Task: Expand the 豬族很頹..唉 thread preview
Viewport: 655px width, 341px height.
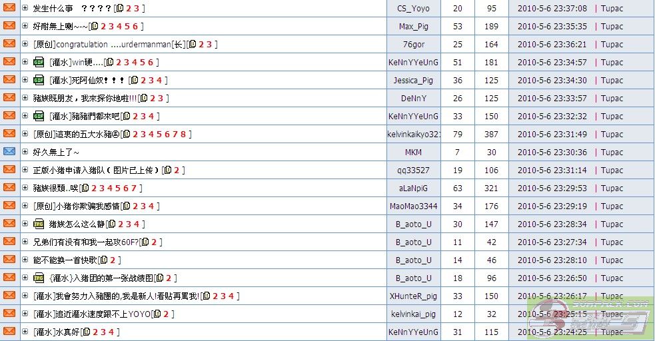Action: [25, 188]
